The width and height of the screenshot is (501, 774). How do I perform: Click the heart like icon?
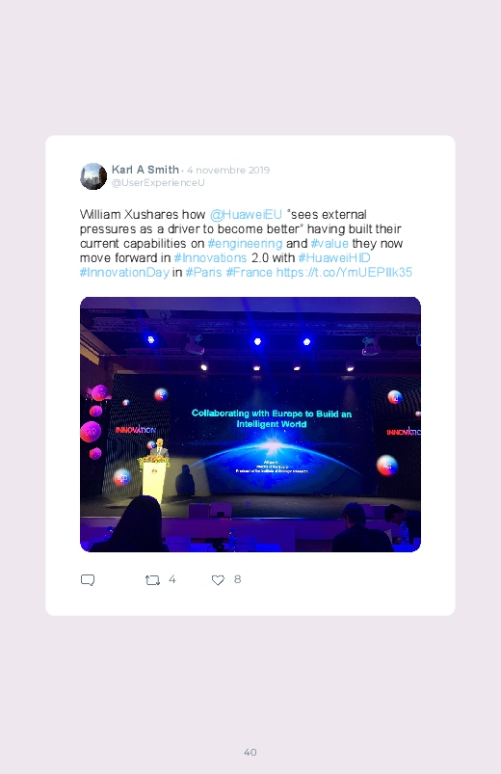[x=218, y=580]
